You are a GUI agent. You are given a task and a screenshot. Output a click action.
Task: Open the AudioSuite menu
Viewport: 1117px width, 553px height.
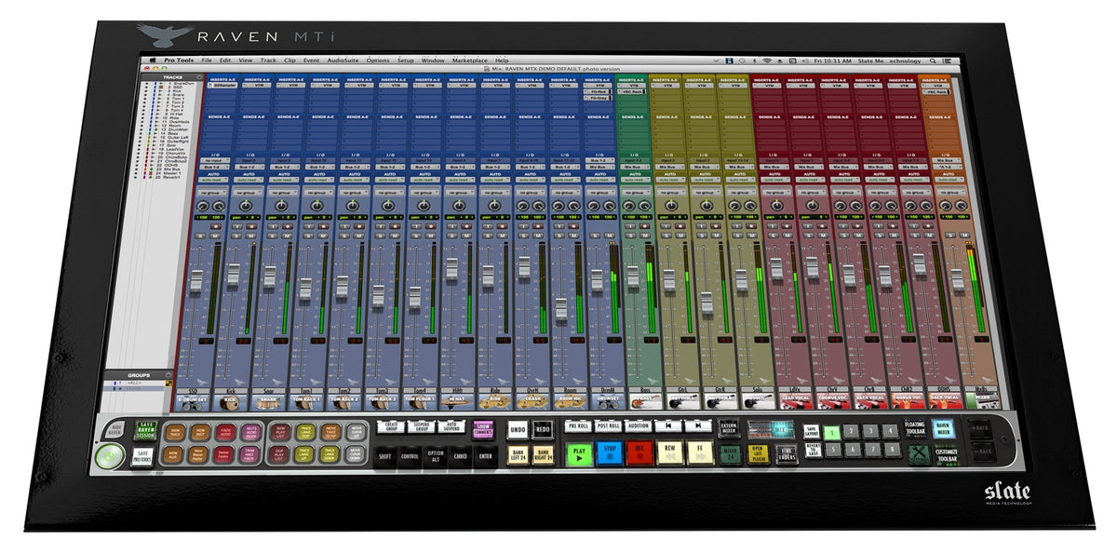[343, 61]
